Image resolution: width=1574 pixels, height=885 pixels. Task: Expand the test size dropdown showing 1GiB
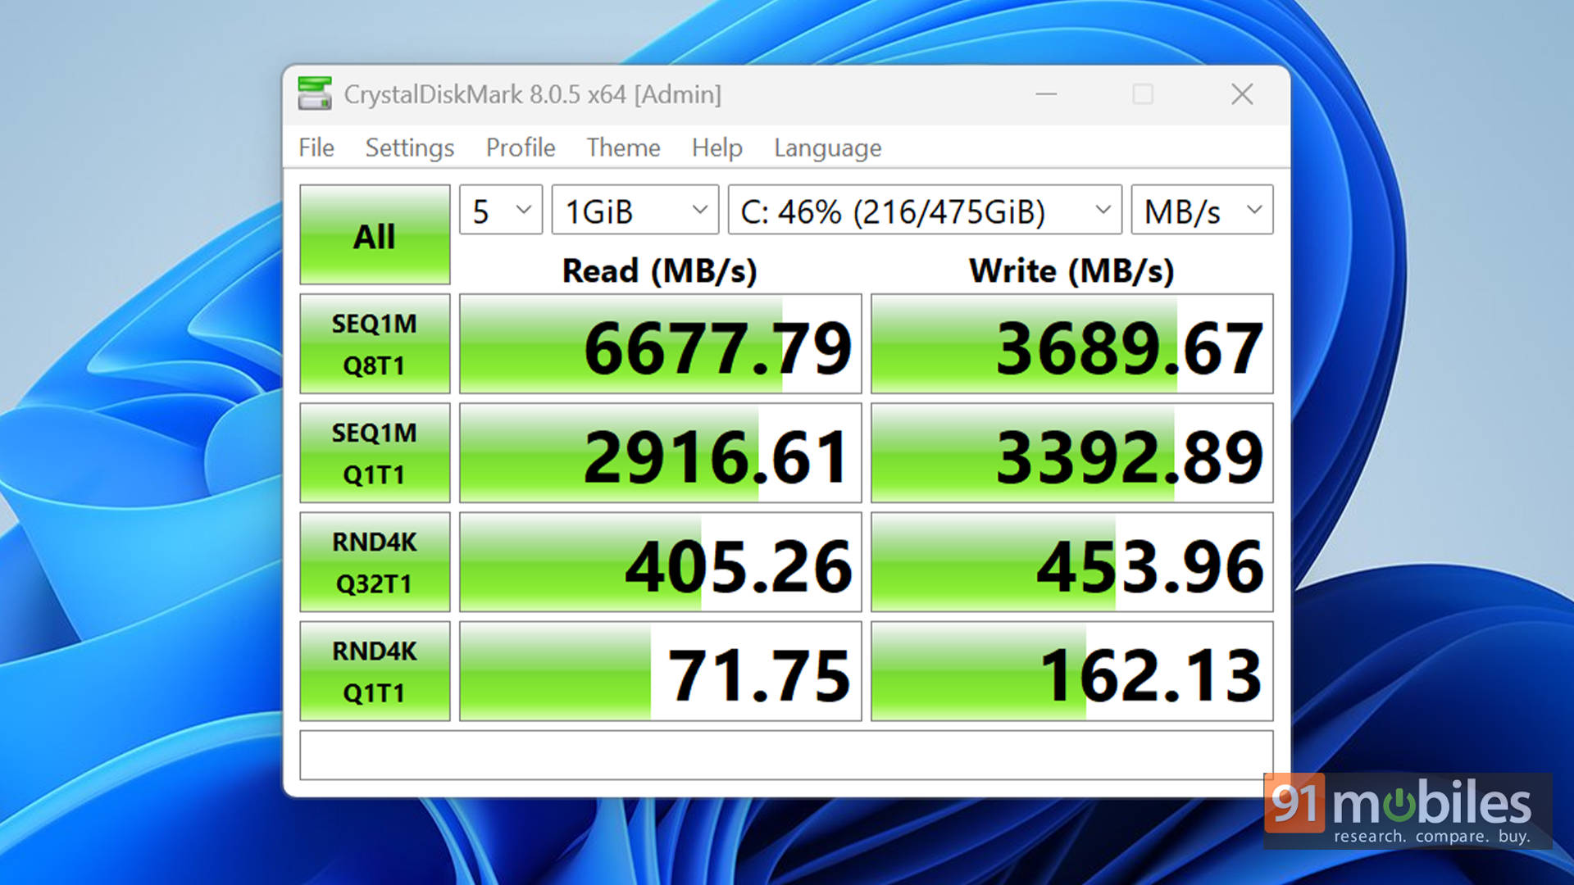coord(635,210)
